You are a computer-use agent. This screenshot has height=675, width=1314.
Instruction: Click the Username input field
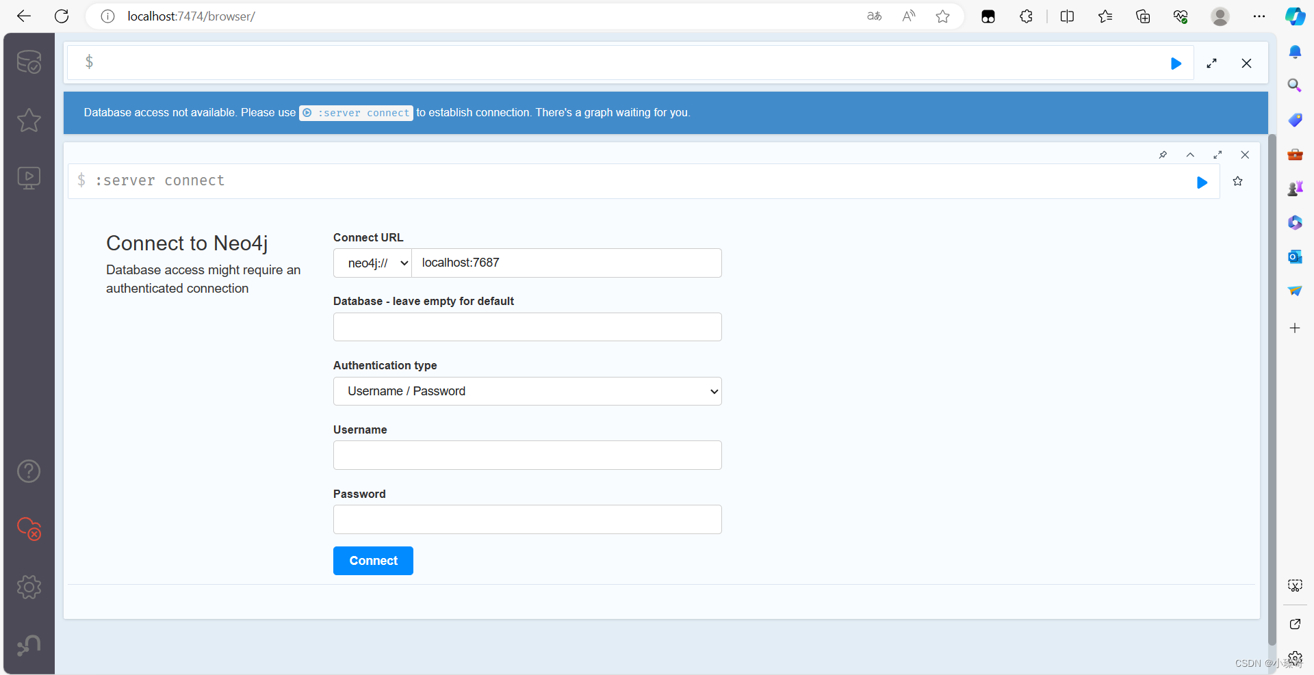click(528, 455)
